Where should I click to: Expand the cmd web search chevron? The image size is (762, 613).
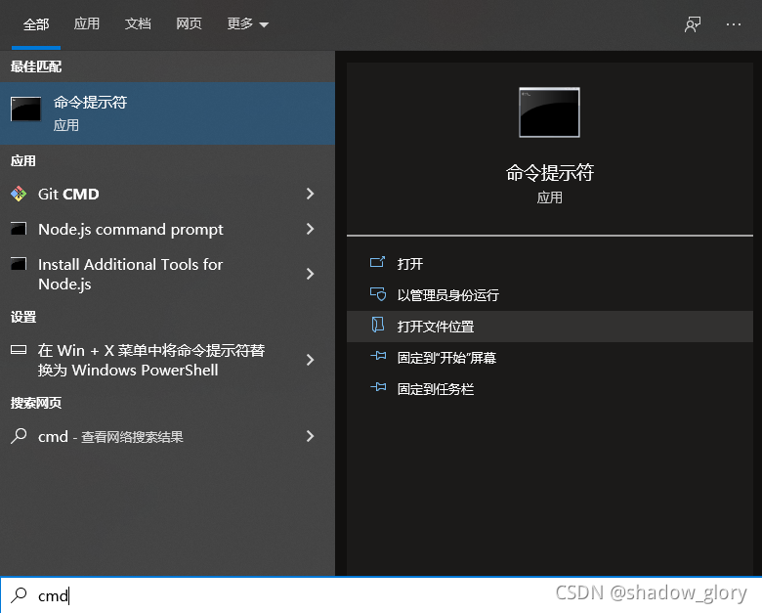click(310, 436)
